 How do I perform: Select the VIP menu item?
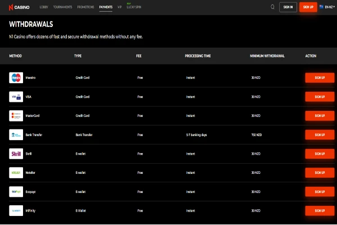click(120, 7)
